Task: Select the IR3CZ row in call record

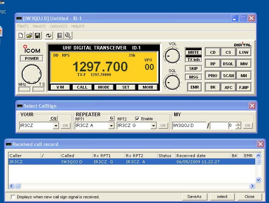Action: click(132, 162)
